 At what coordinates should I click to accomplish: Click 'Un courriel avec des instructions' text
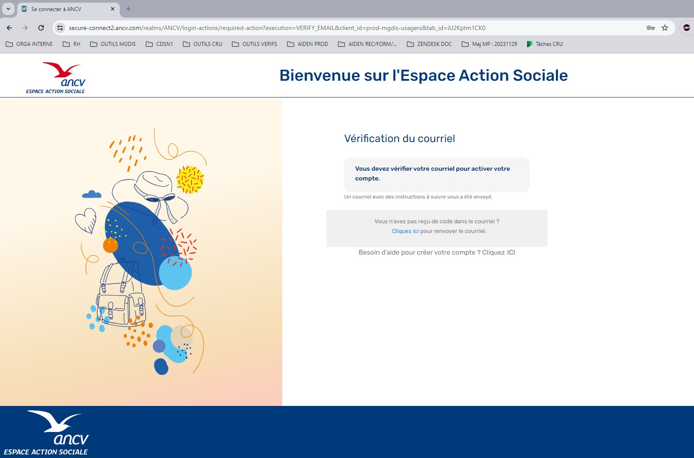click(418, 197)
